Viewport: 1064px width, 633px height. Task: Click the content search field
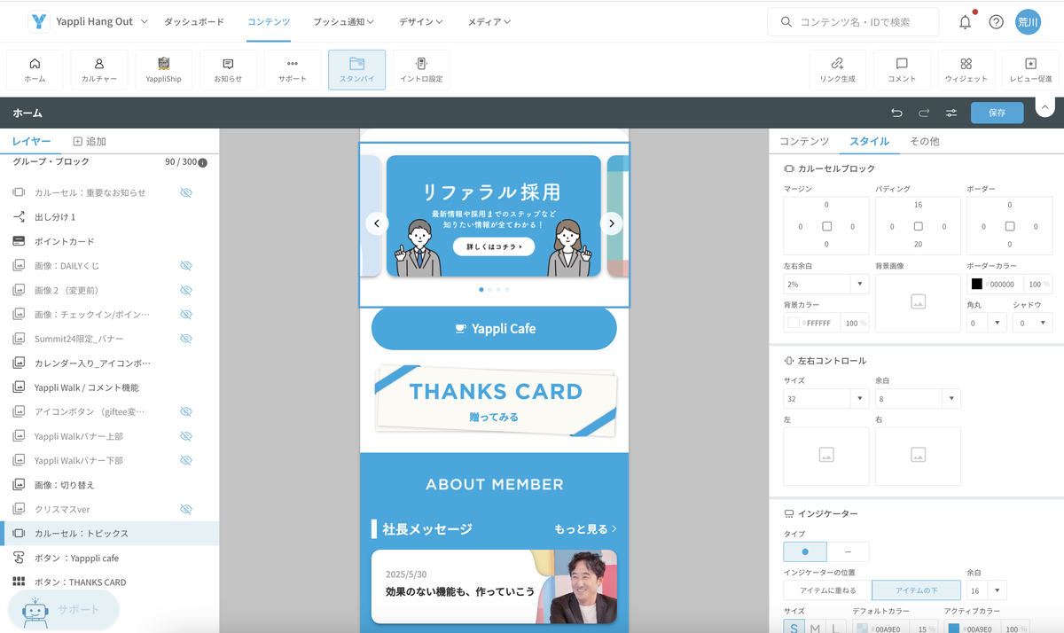853,22
